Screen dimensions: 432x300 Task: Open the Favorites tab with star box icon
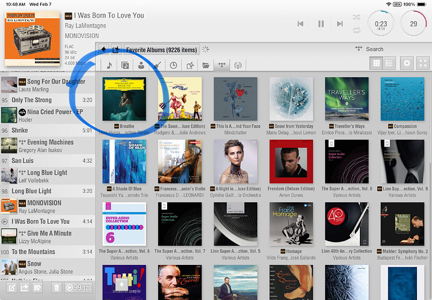pyautogui.click(x=190, y=65)
